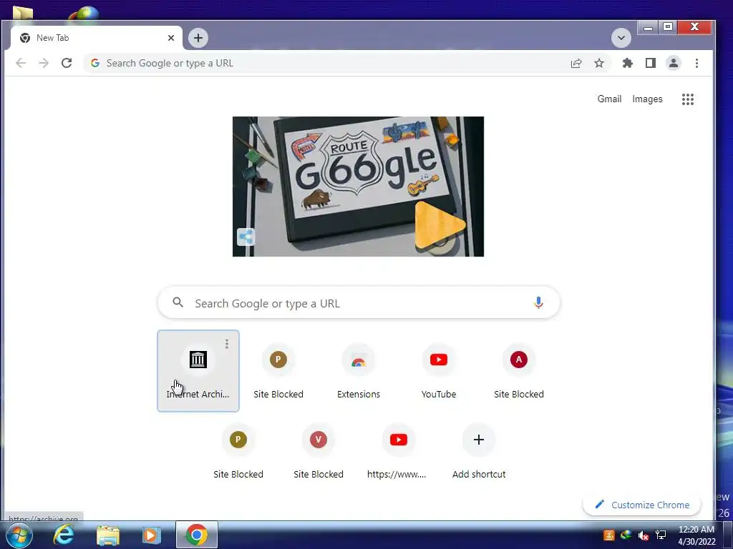Click the network tray icon
This screenshot has height=549, width=733.
(661, 535)
